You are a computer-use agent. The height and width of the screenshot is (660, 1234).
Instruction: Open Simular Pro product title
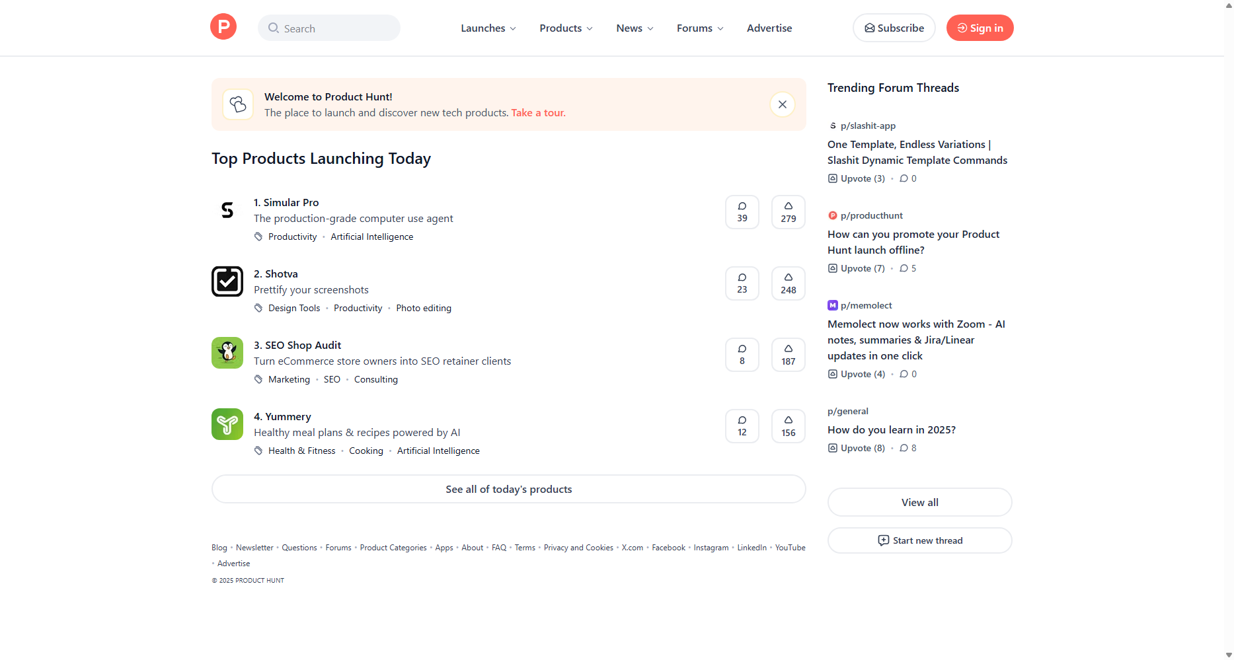pyautogui.click(x=286, y=202)
